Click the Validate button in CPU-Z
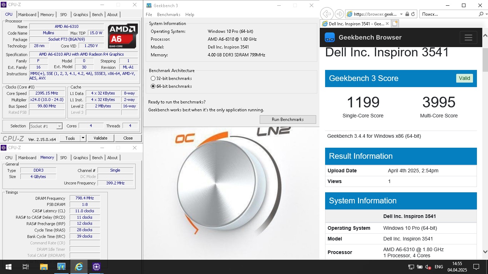488x274 pixels. point(100,138)
